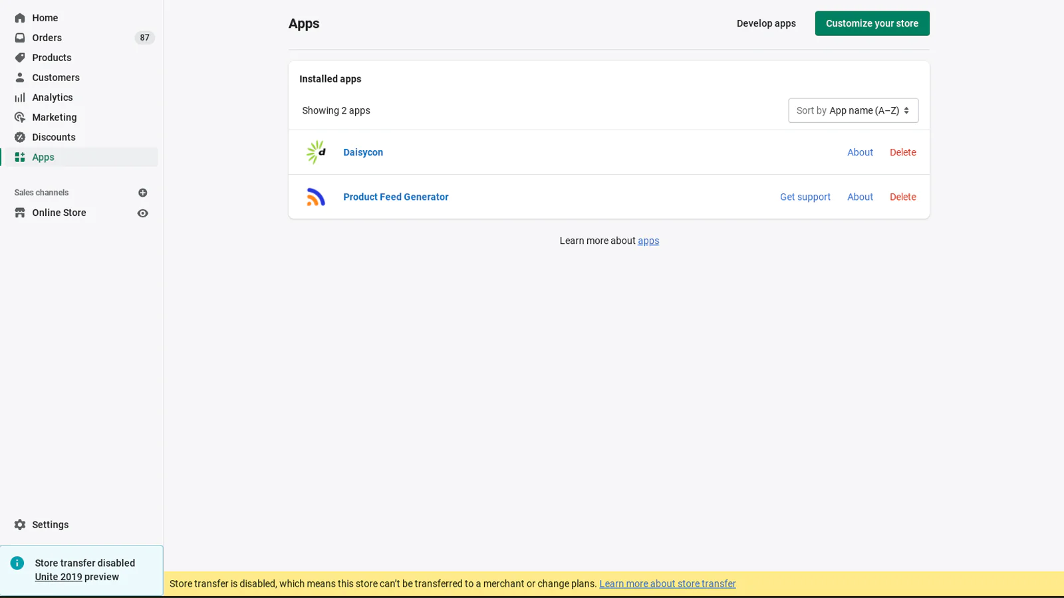Click Store transfer disabled notice text

click(x=85, y=563)
